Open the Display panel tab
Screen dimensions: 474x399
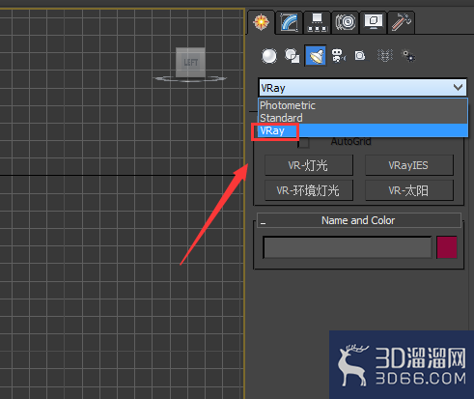(374, 22)
